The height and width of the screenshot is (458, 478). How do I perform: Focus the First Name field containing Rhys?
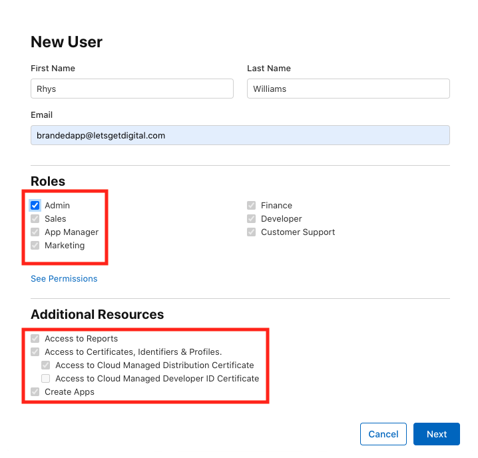132,89
